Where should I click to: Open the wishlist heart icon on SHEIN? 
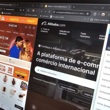30,28
